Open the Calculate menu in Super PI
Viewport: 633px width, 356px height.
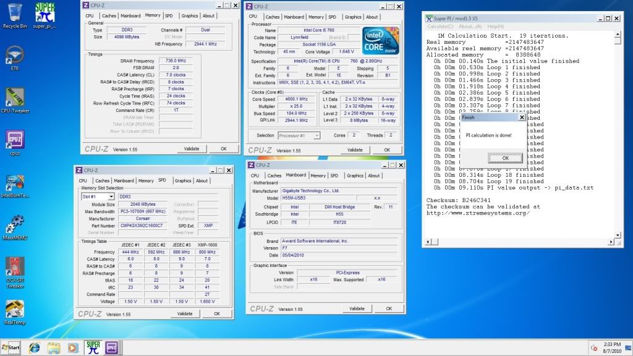[x=440, y=27]
